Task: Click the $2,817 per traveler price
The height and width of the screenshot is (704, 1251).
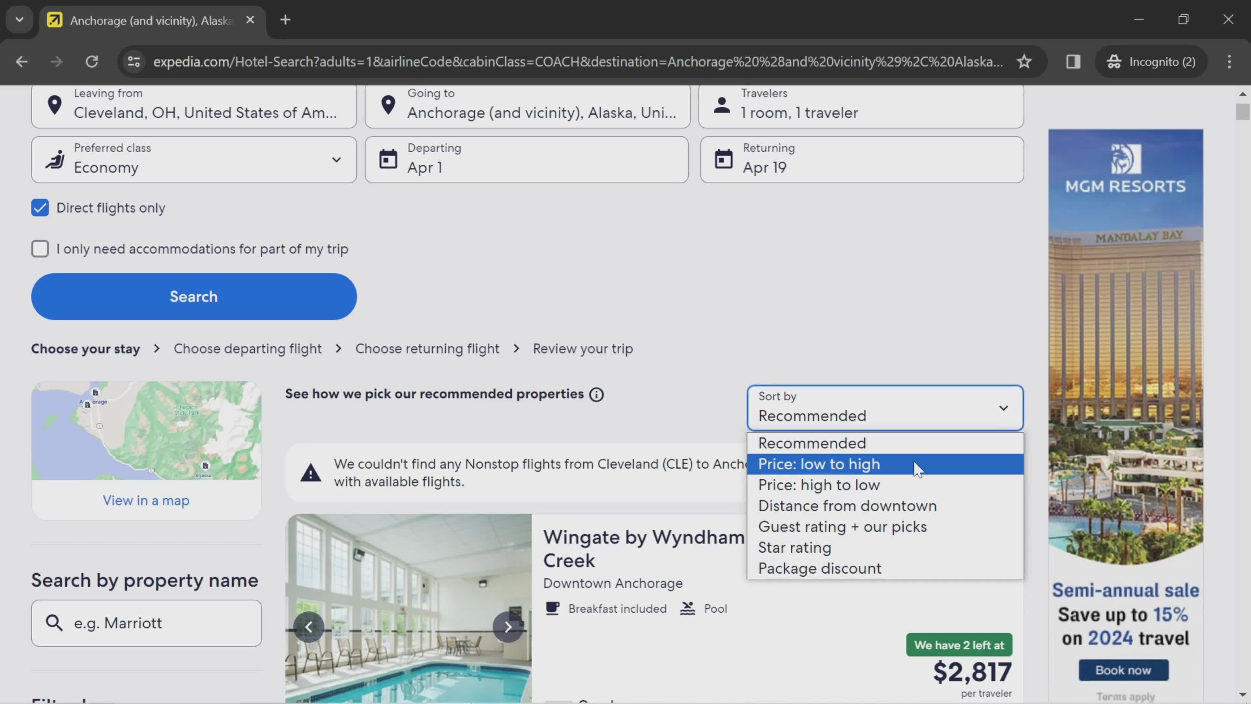Action: (972, 672)
